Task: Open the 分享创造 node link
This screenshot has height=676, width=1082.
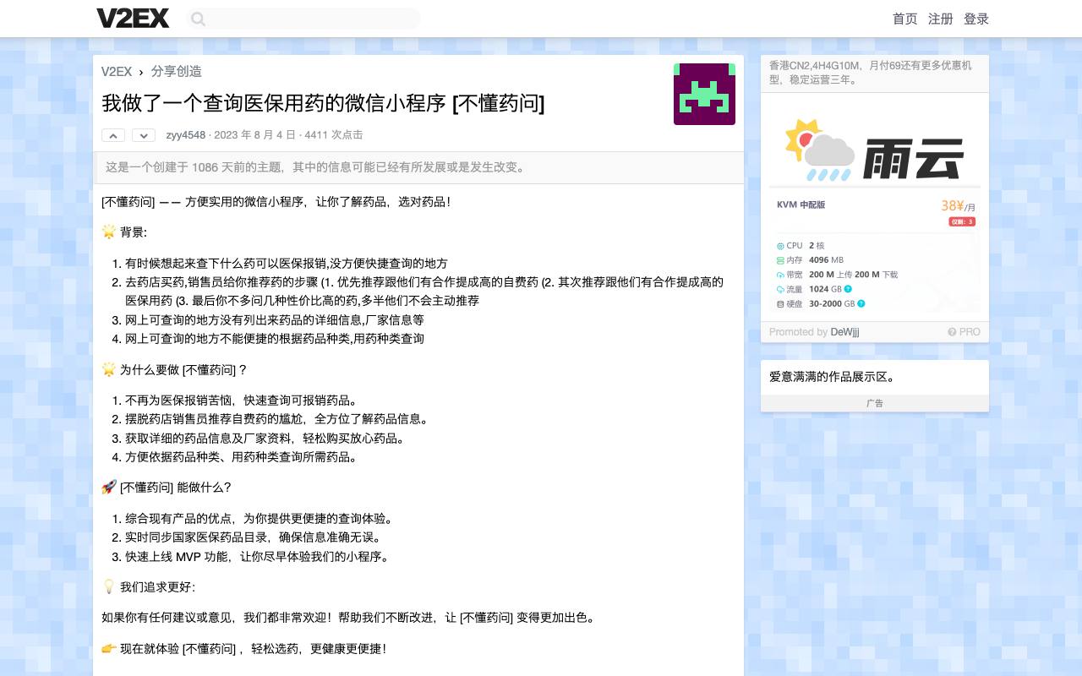Action: tap(177, 72)
